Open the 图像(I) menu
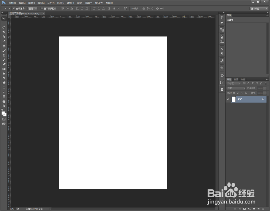 [32, 3]
